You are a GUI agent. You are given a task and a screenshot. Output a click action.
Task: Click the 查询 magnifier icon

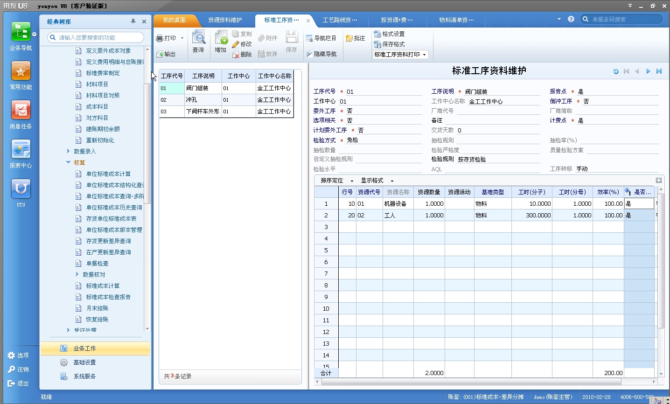(x=198, y=37)
